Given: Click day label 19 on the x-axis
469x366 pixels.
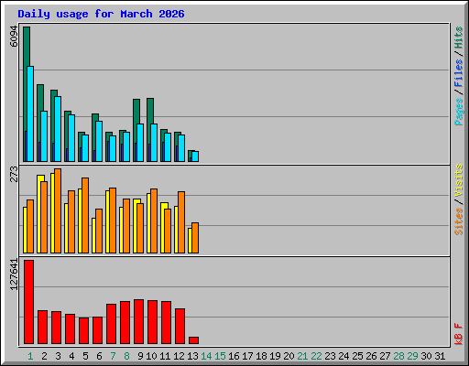Looking at the screenshot, I should 275,356.
